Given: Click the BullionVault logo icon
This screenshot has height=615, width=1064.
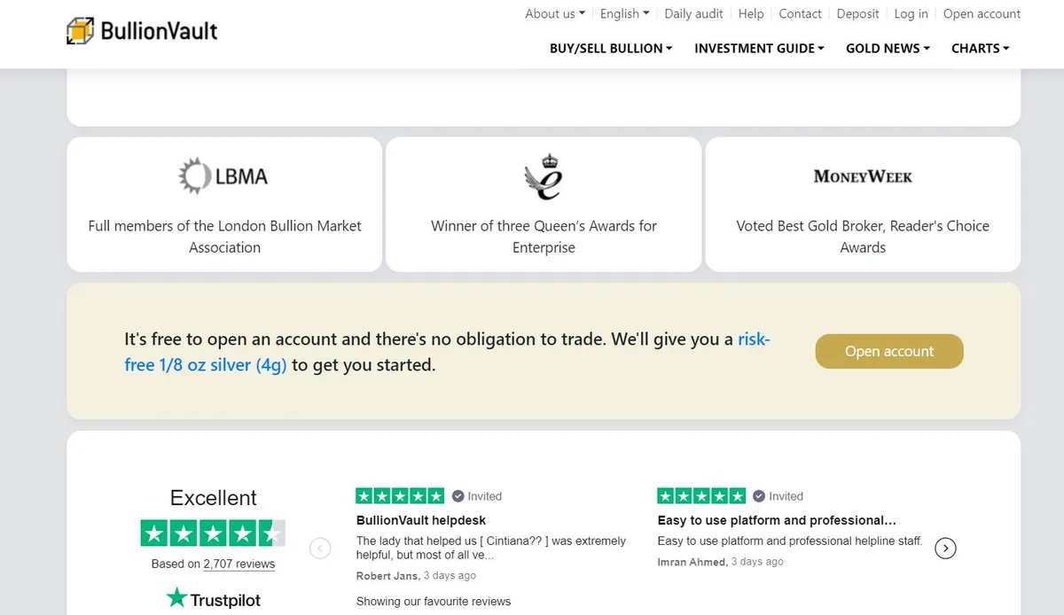Looking at the screenshot, I should click(x=80, y=31).
